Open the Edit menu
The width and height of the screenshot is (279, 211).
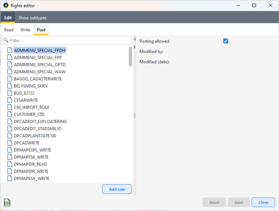coord(8,17)
